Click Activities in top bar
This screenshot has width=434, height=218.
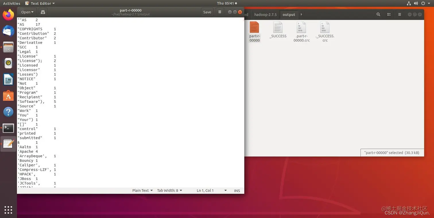coord(11,3)
